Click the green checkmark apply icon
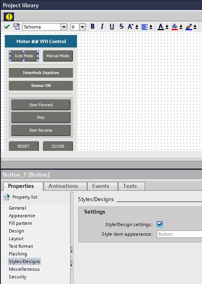This screenshot has width=202, height=284. point(7,27)
